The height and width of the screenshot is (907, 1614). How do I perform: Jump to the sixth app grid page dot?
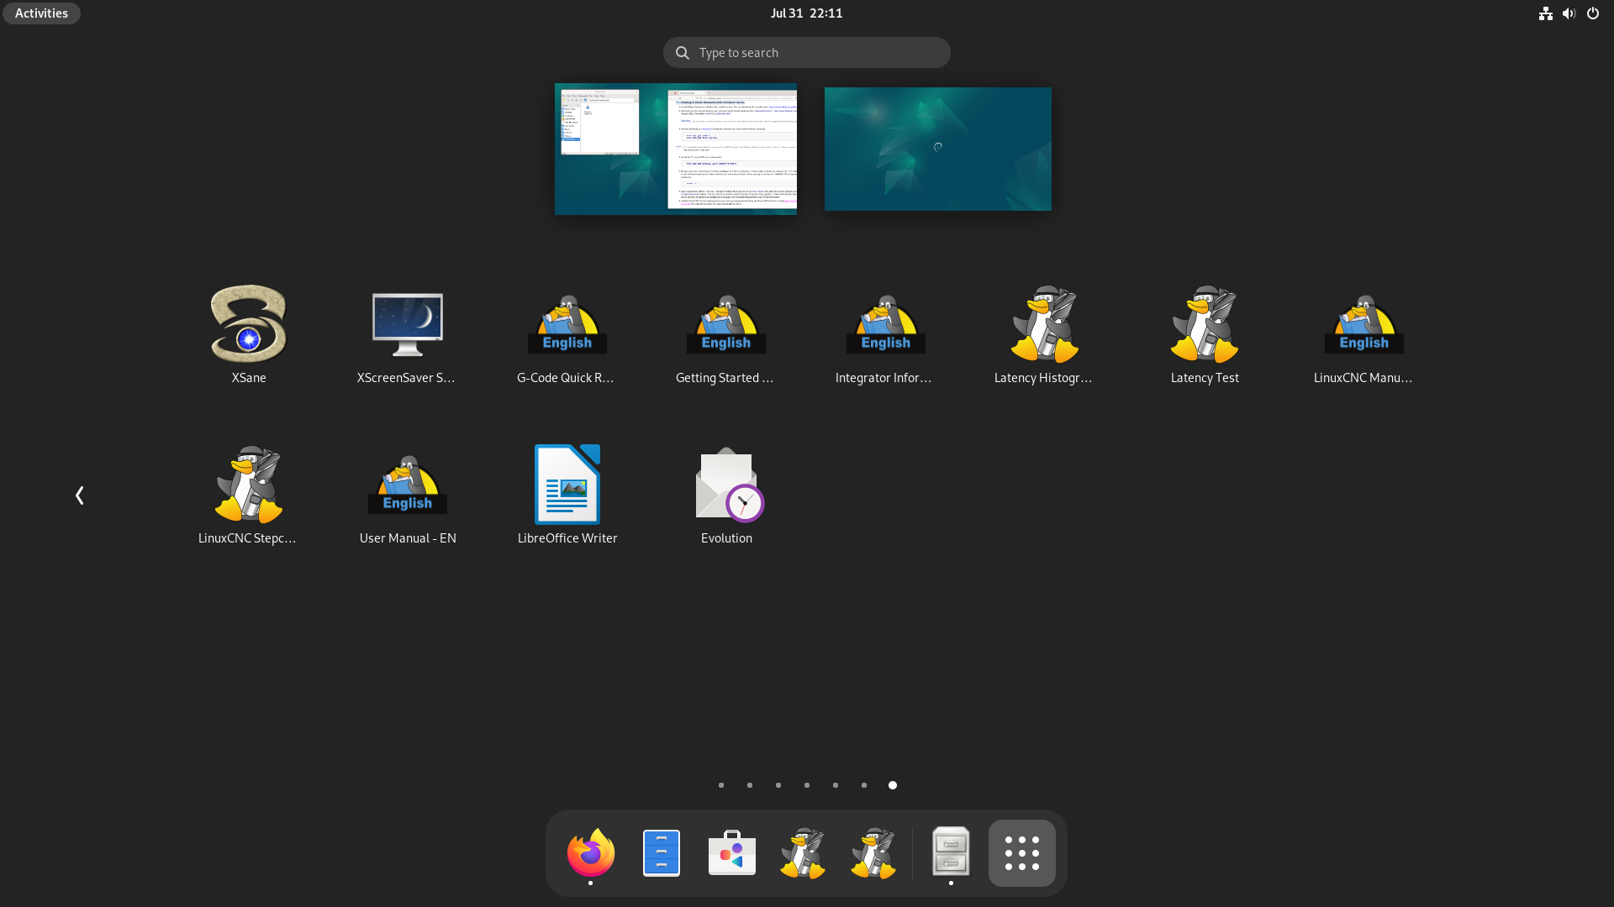[864, 785]
